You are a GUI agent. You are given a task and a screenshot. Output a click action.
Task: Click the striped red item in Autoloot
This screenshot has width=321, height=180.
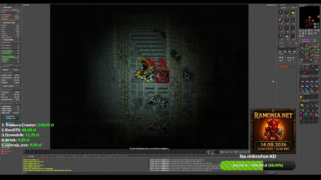coord(292,20)
